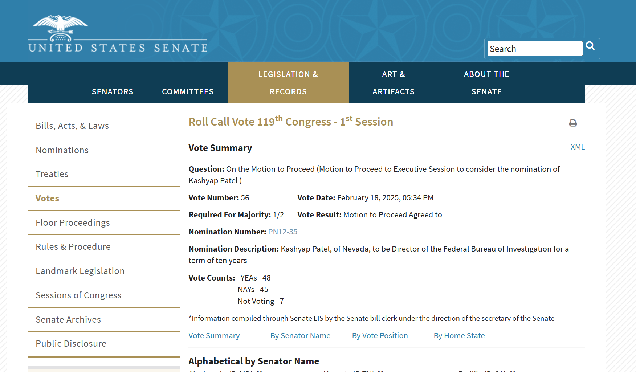This screenshot has height=372, width=636.
Task: Jump to Vote Summary section link
Action: click(214, 336)
